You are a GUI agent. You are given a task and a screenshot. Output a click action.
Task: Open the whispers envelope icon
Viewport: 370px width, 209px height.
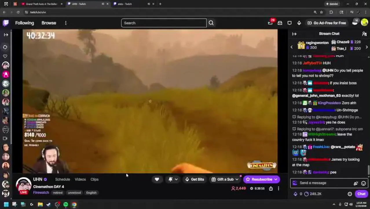[280, 23]
